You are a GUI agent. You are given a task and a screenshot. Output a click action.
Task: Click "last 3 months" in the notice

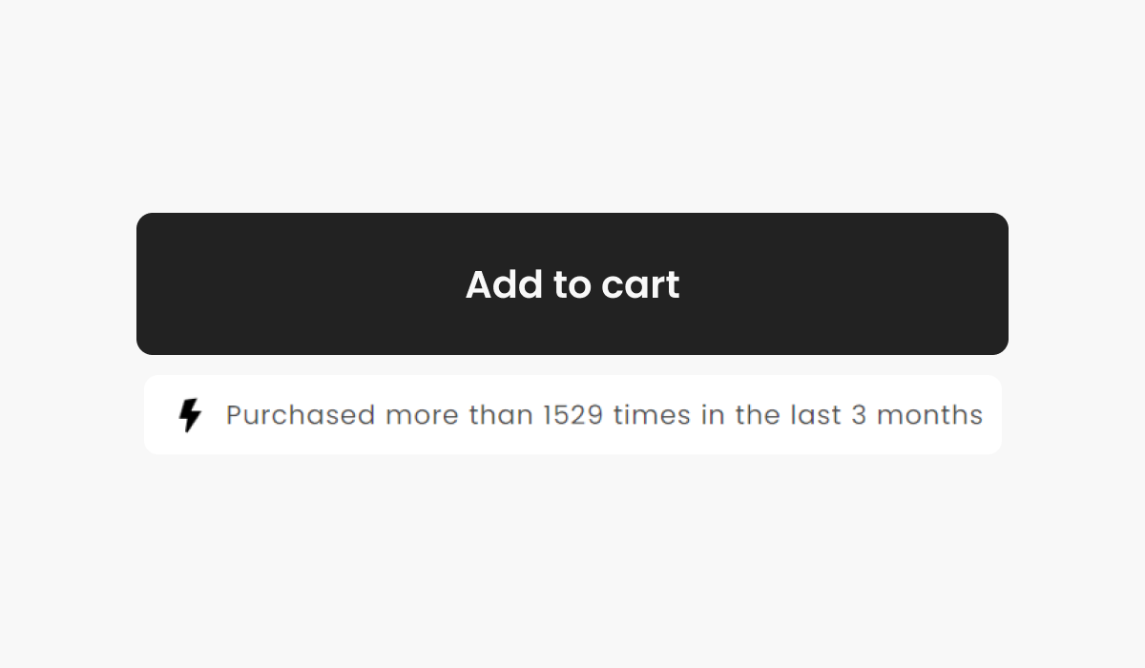[885, 415]
